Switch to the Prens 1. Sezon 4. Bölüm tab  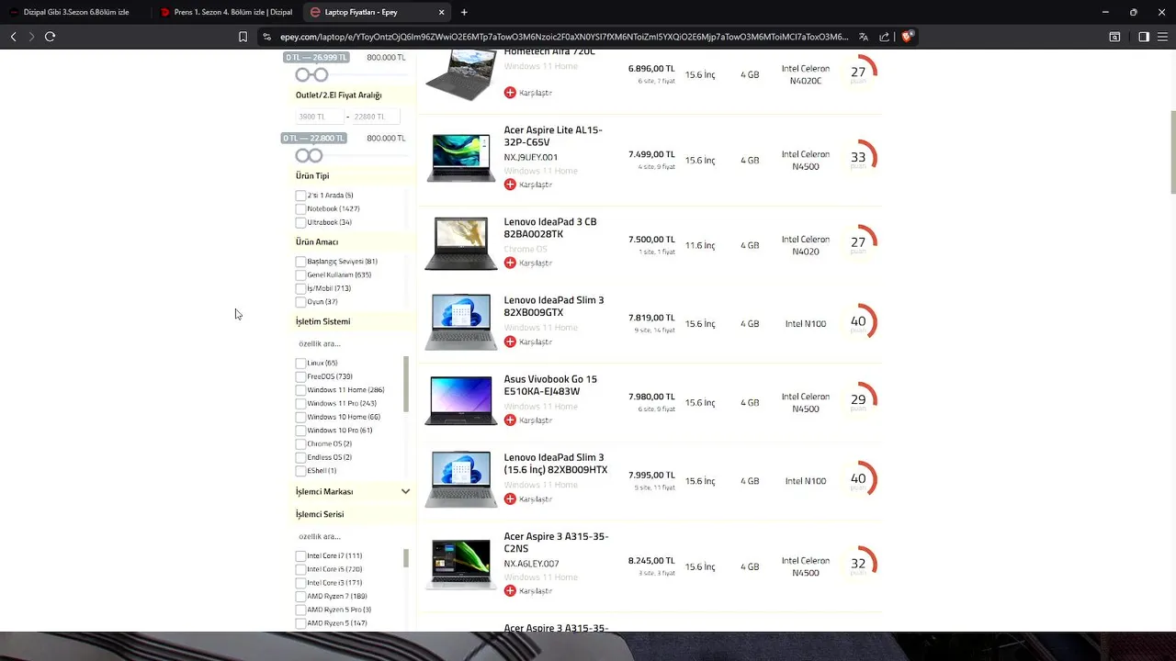tap(226, 12)
